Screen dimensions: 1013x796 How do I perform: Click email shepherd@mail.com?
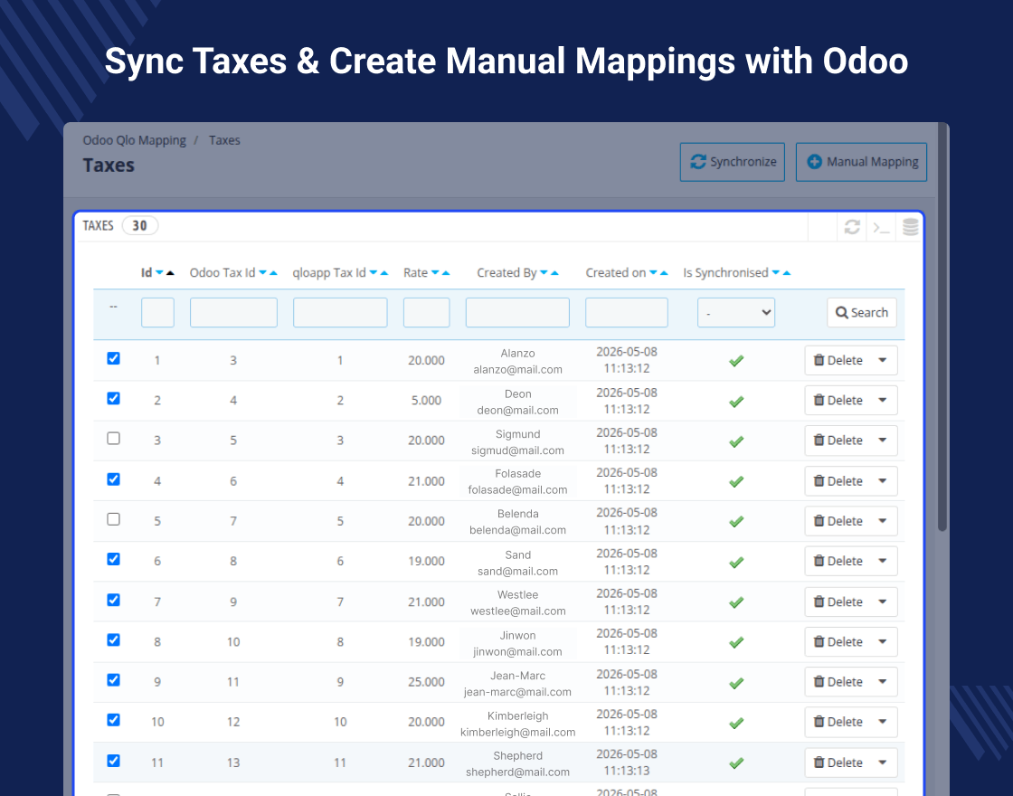tap(517, 772)
